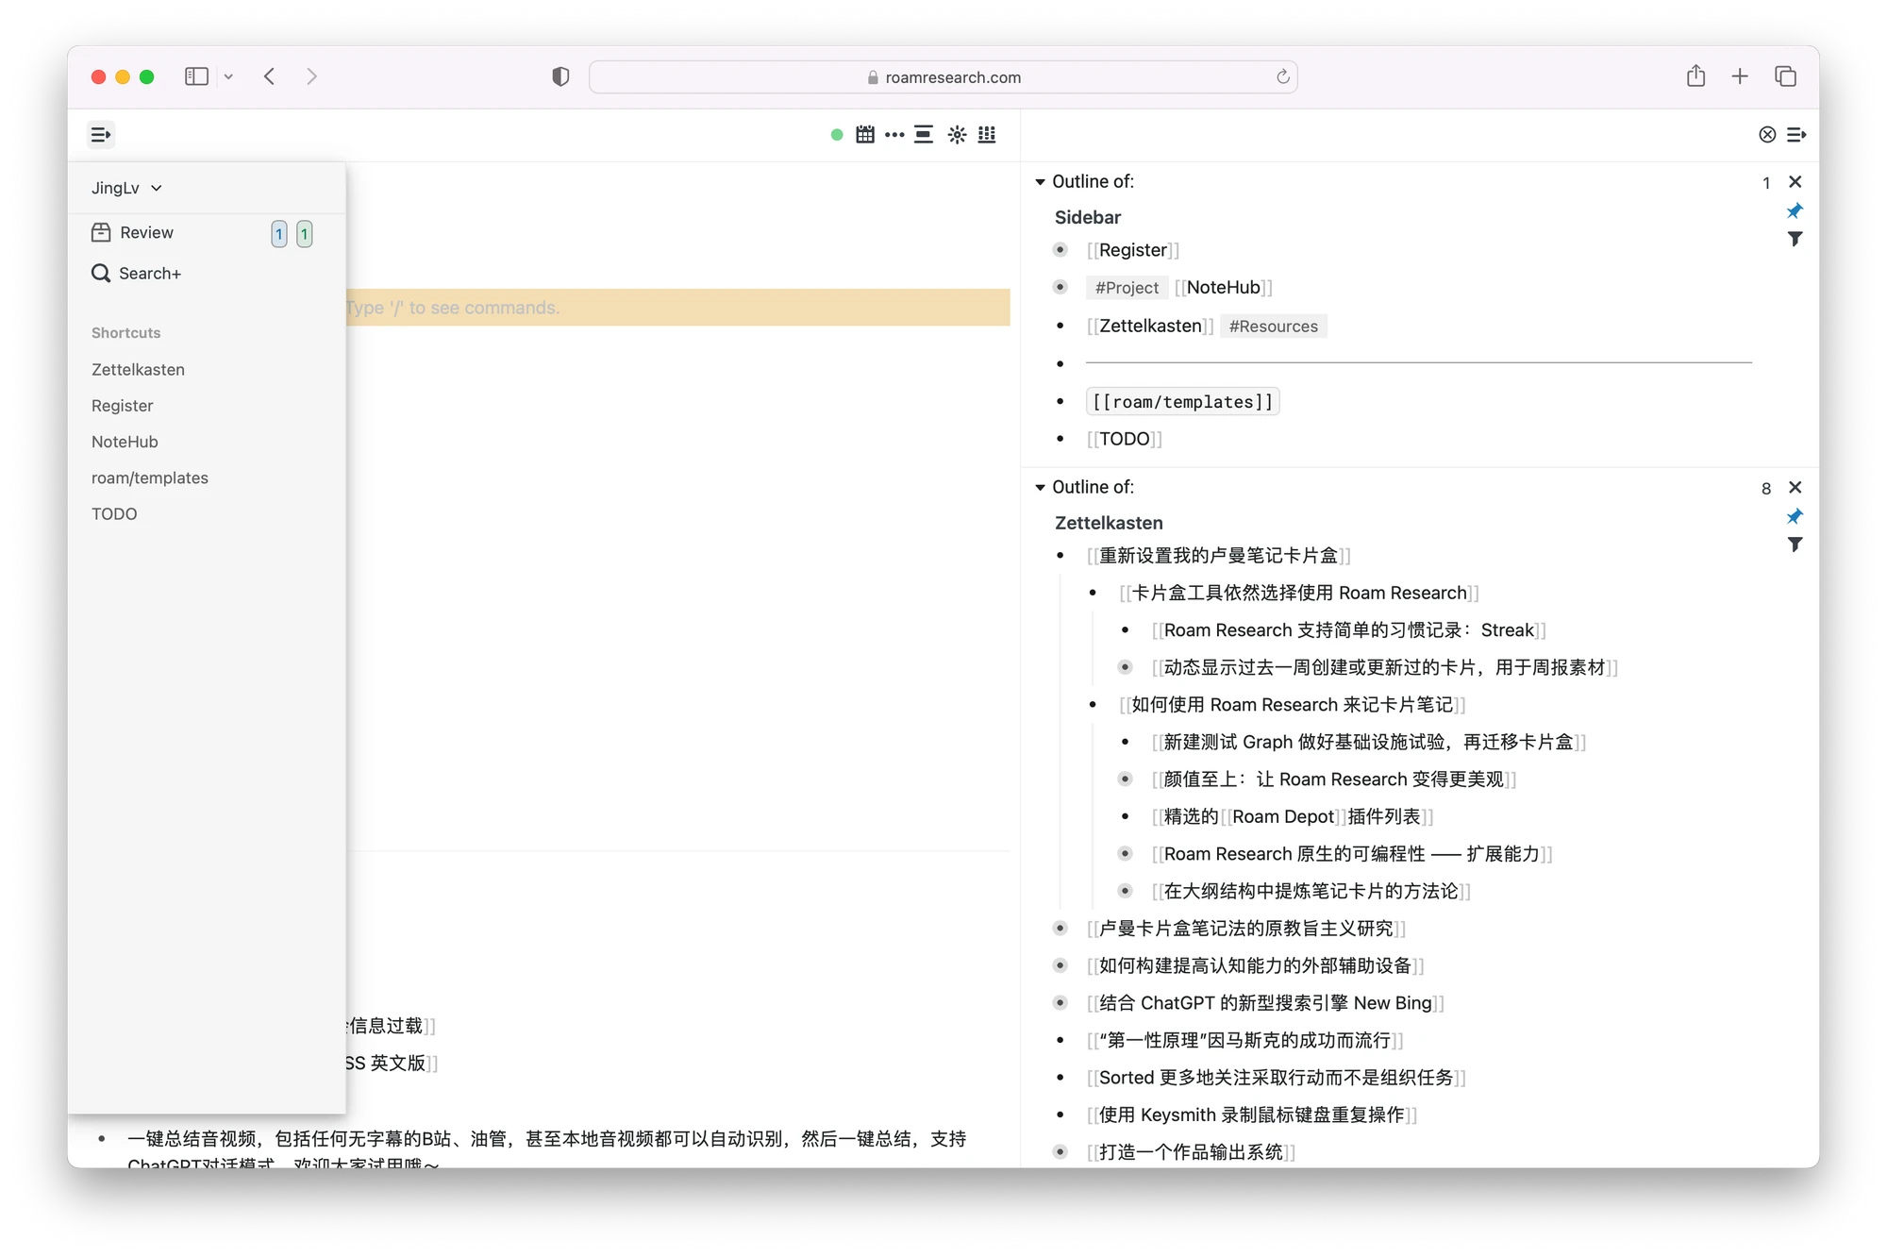Follow the [[NoteHub]] page link
Image resolution: width=1887 pixels, height=1257 pixels.
click(x=1224, y=287)
